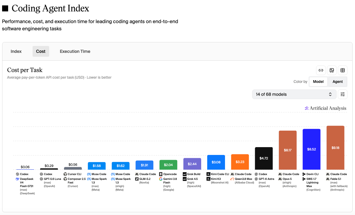
Task: Switch to the Index tab
Action: [x=16, y=51]
